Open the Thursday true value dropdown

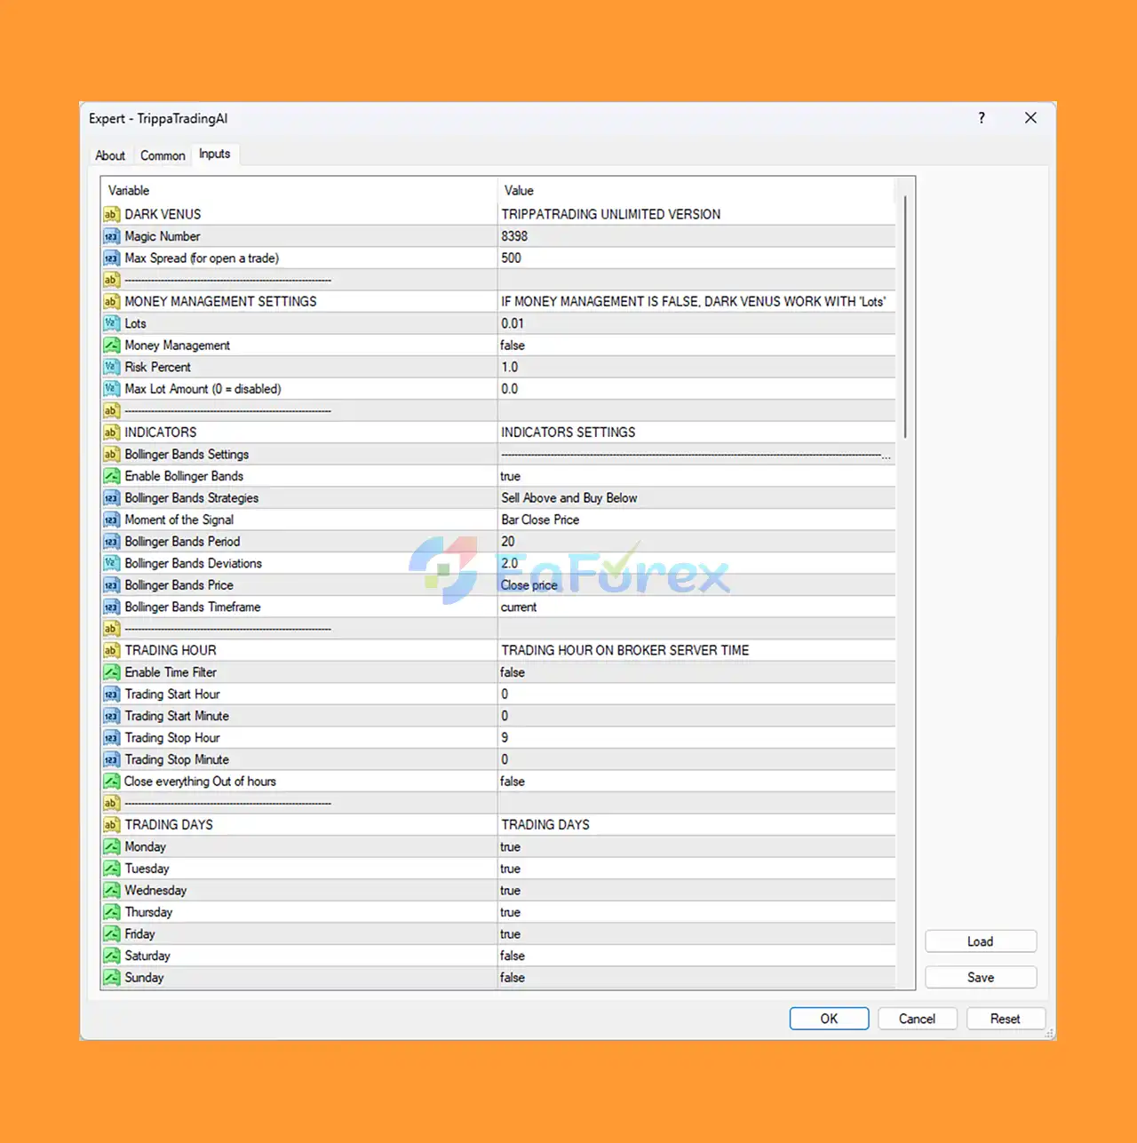(x=696, y=912)
